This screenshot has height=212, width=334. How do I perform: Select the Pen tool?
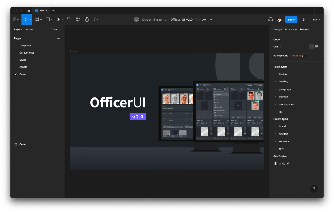tap(59, 20)
